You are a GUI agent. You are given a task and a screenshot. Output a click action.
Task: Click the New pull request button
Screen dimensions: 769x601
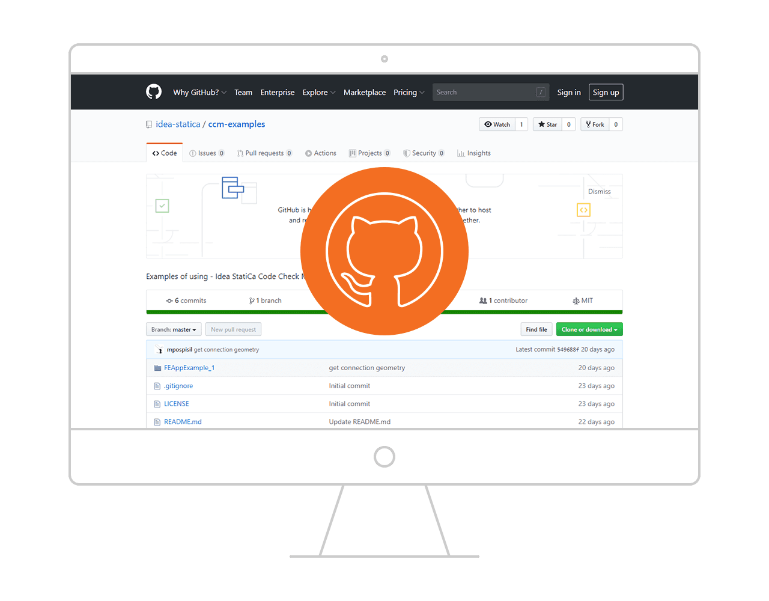(233, 329)
